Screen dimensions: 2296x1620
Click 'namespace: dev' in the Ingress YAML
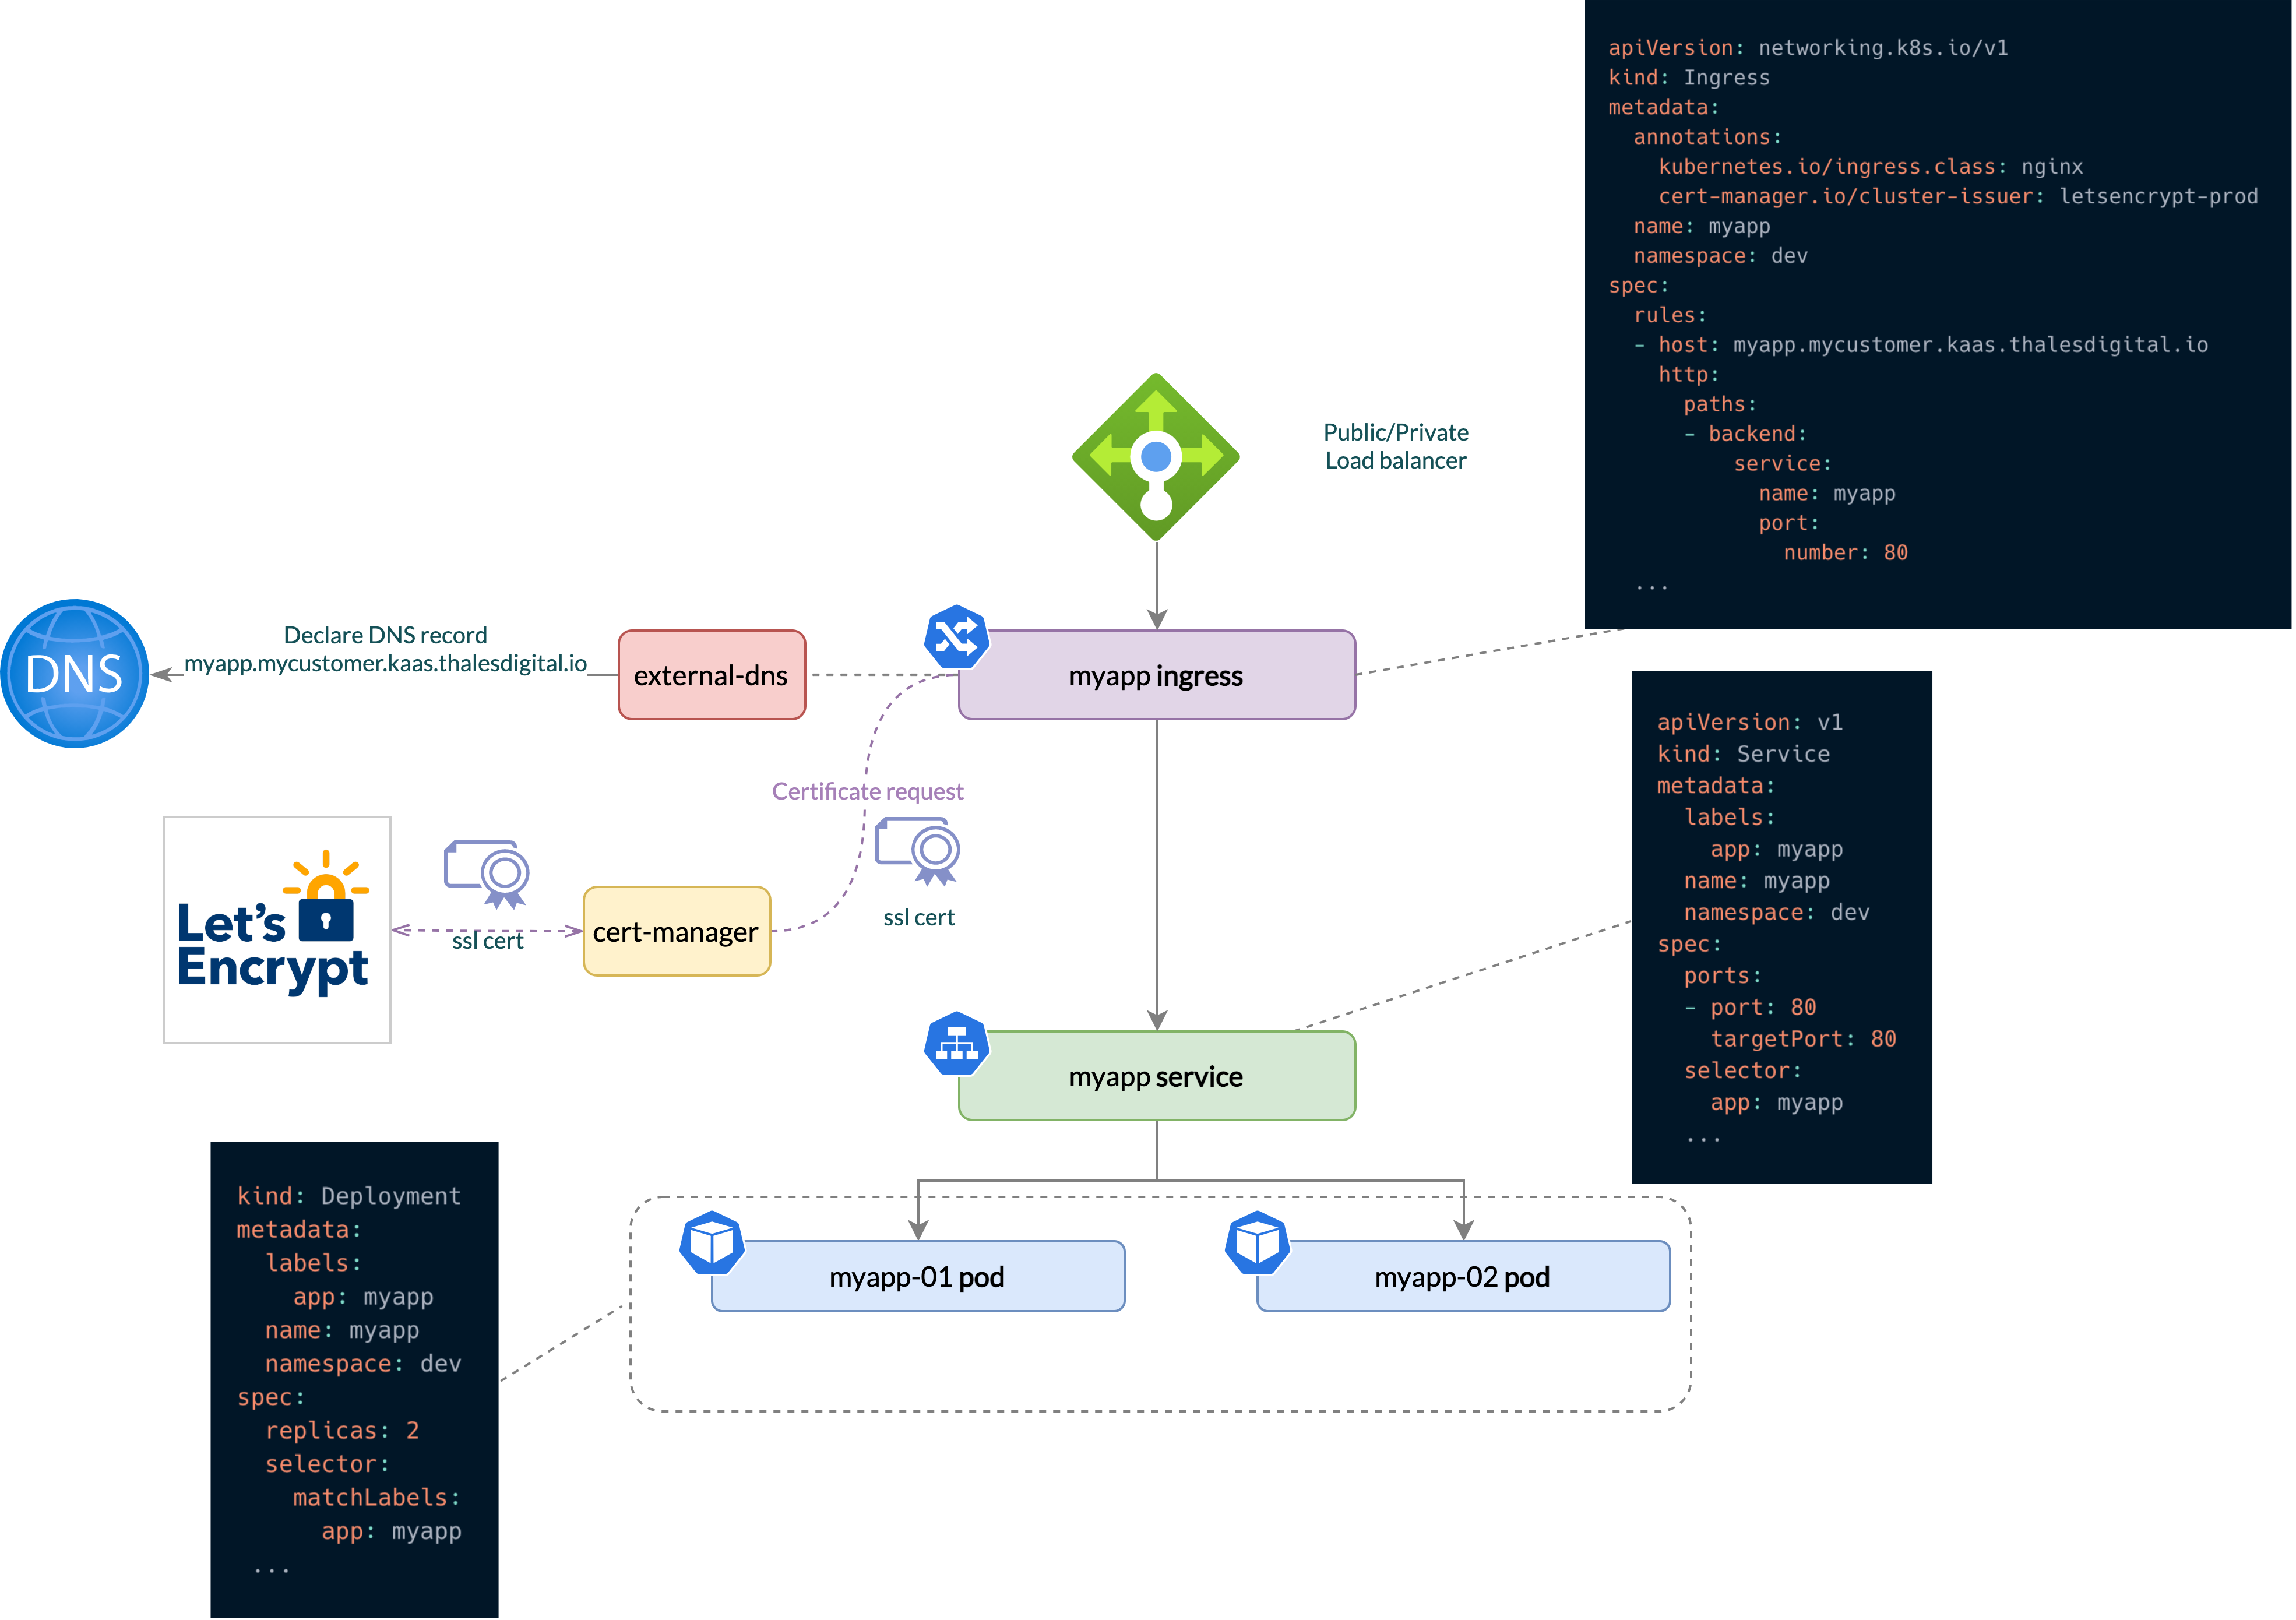click(x=1720, y=256)
